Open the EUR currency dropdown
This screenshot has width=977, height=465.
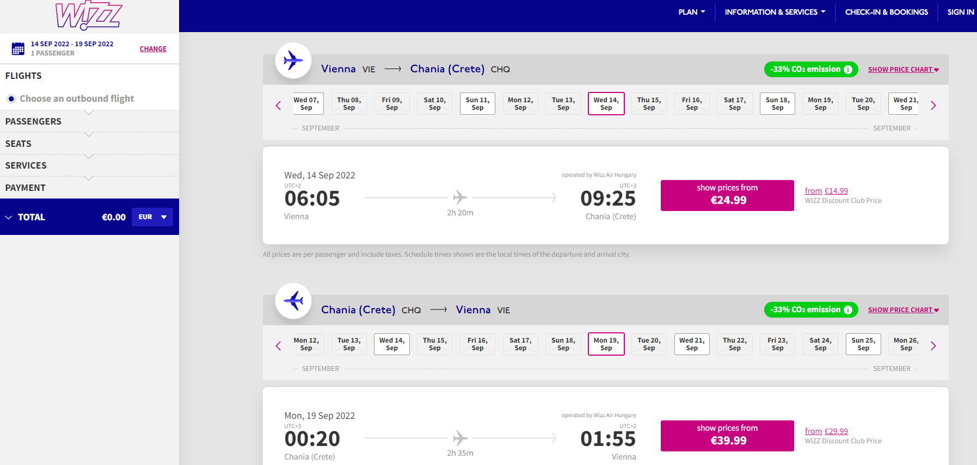coord(152,217)
